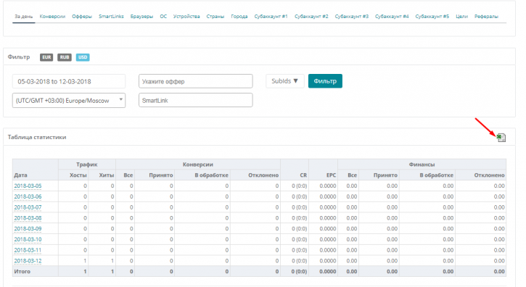This screenshot has height=287, width=526.
Task: Switch to the Рефералы tab
Action: [x=486, y=17]
